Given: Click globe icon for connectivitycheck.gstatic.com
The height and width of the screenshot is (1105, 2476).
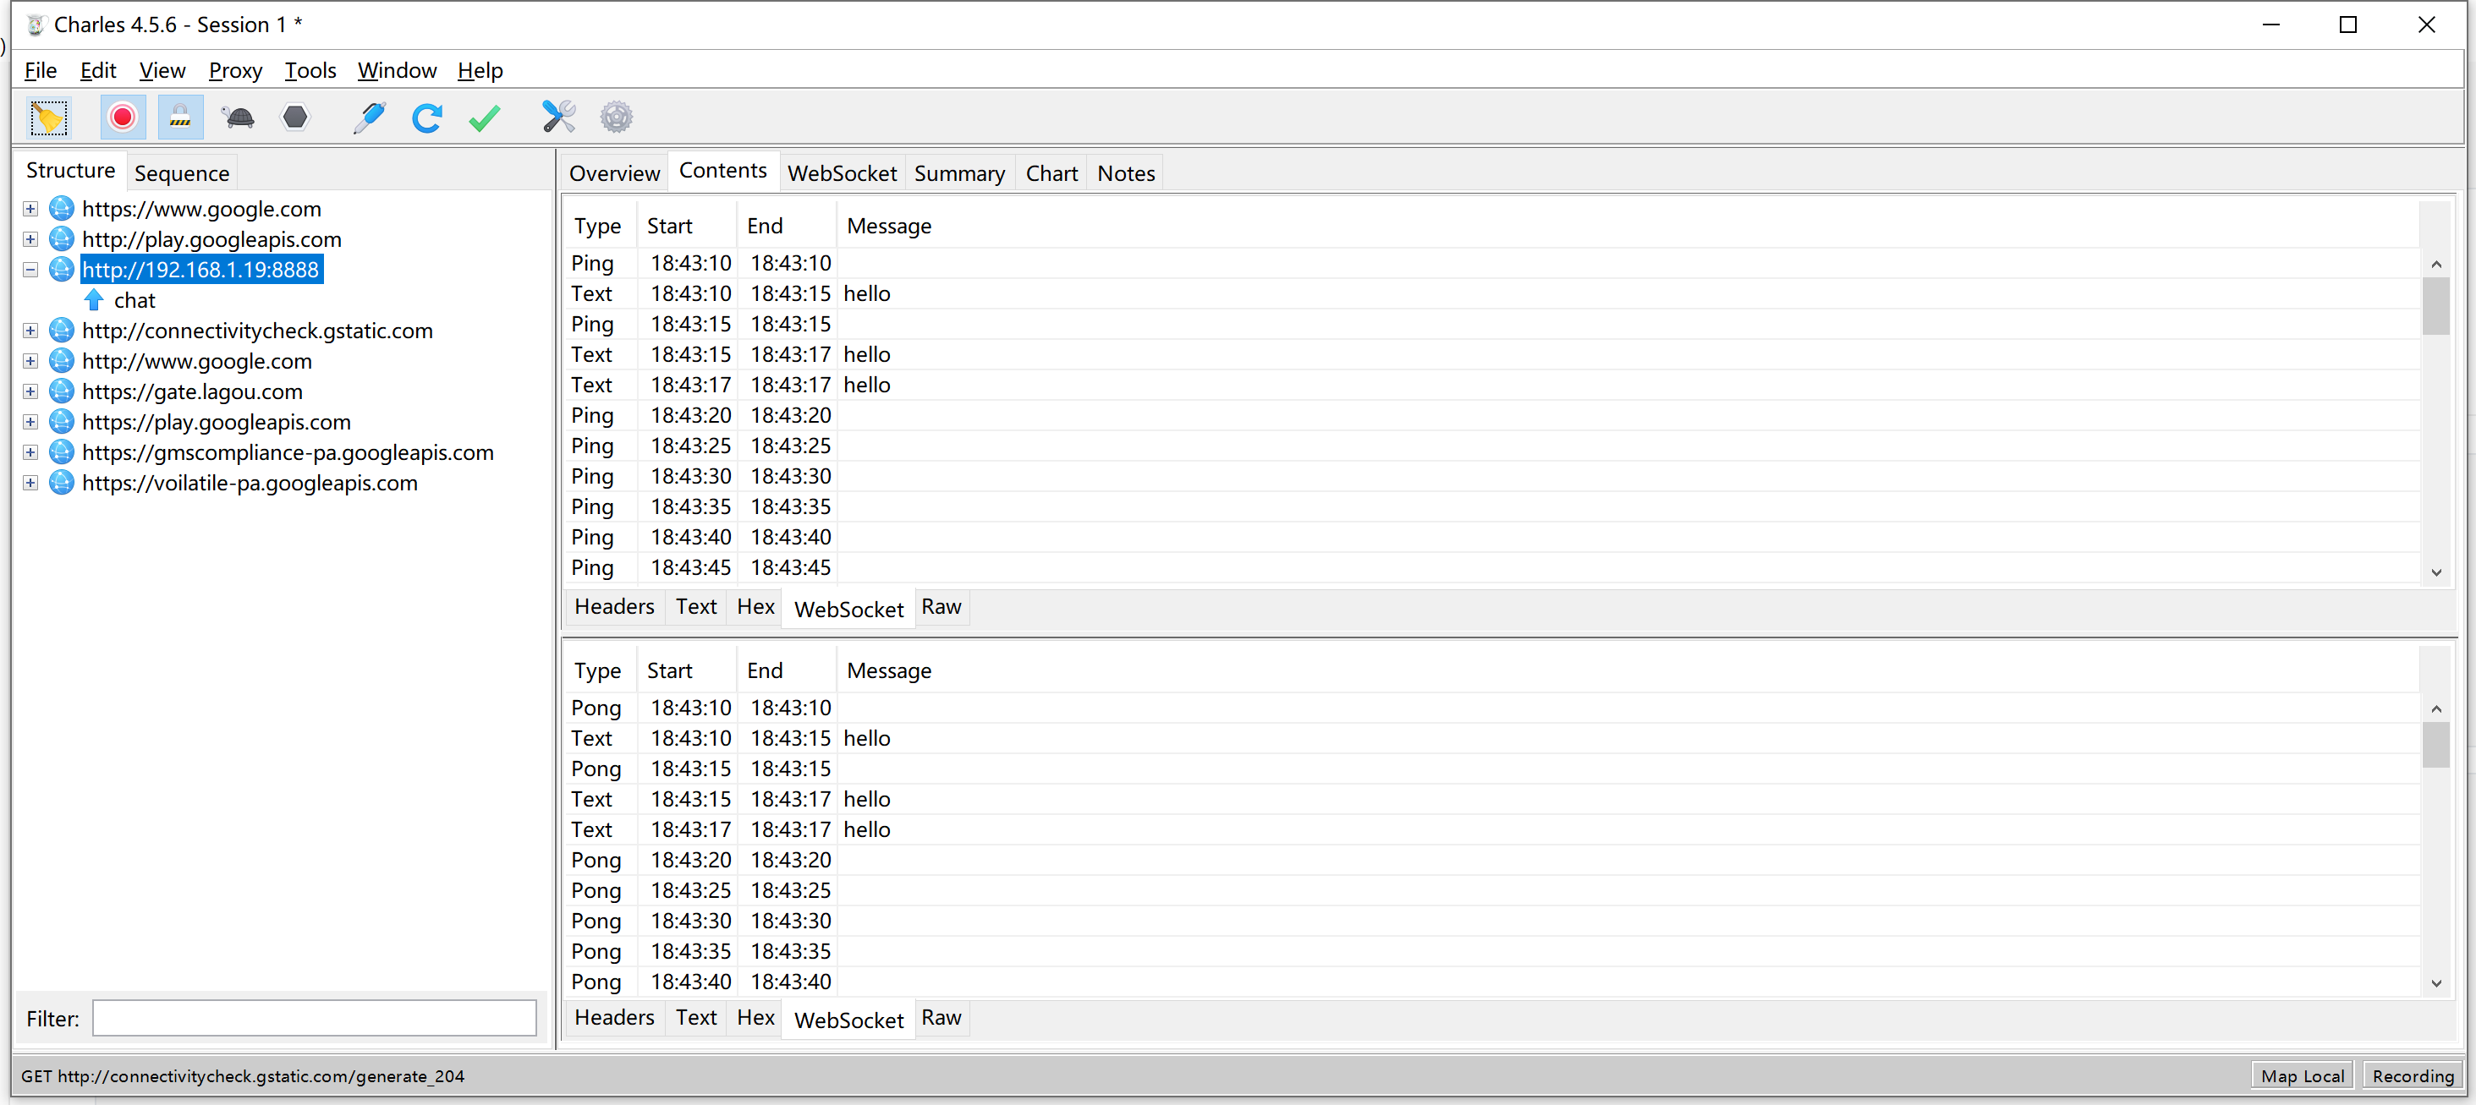Looking at the screenshot, I should point(62,330).
